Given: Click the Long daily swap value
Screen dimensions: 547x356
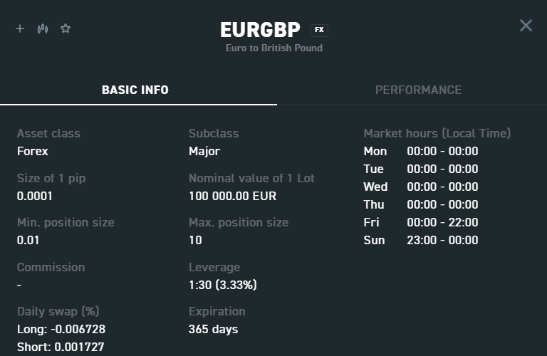Looking at the screenshot, I should point(61,329).
